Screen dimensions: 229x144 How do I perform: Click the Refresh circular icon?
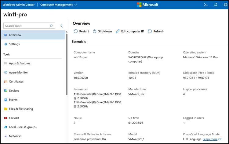[x=150, y=31]
